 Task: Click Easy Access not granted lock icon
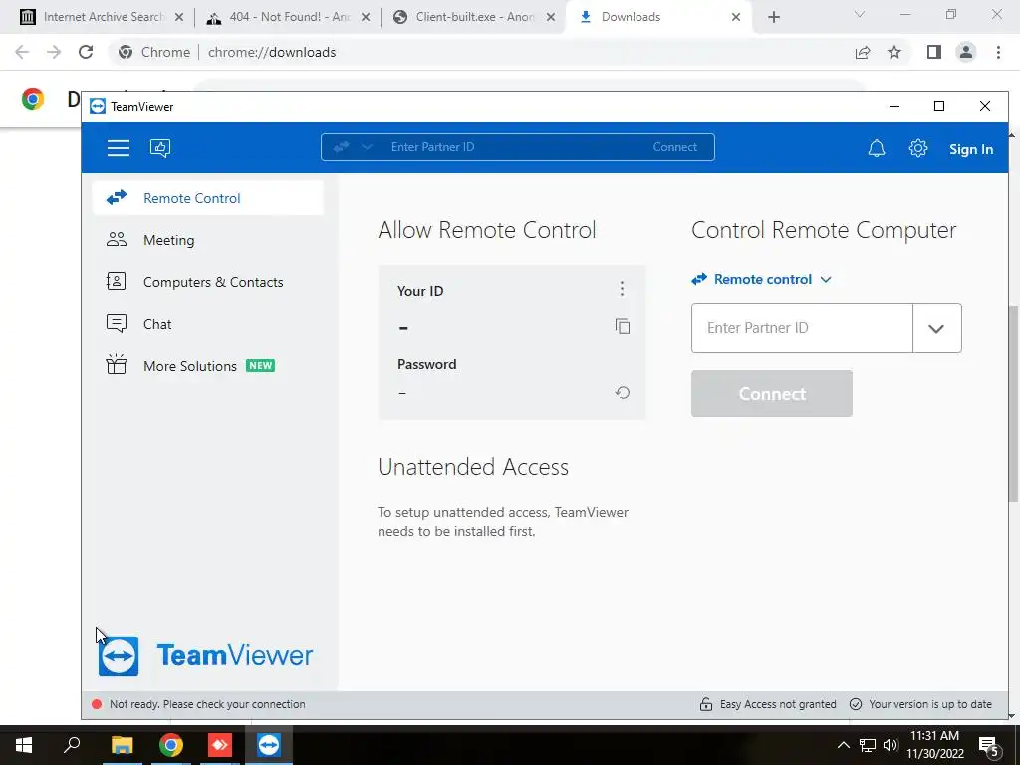[706, 704]
